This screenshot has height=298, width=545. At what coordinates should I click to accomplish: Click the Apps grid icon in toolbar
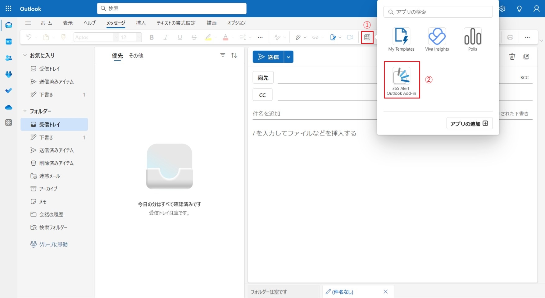pos(367,37)
